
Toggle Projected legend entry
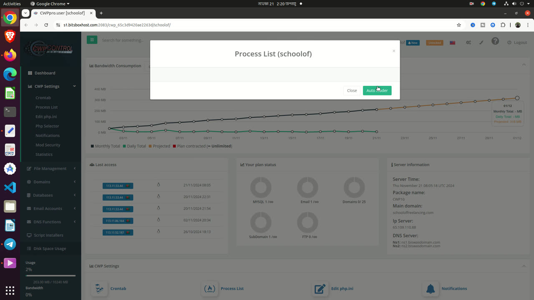pos(159,146)
